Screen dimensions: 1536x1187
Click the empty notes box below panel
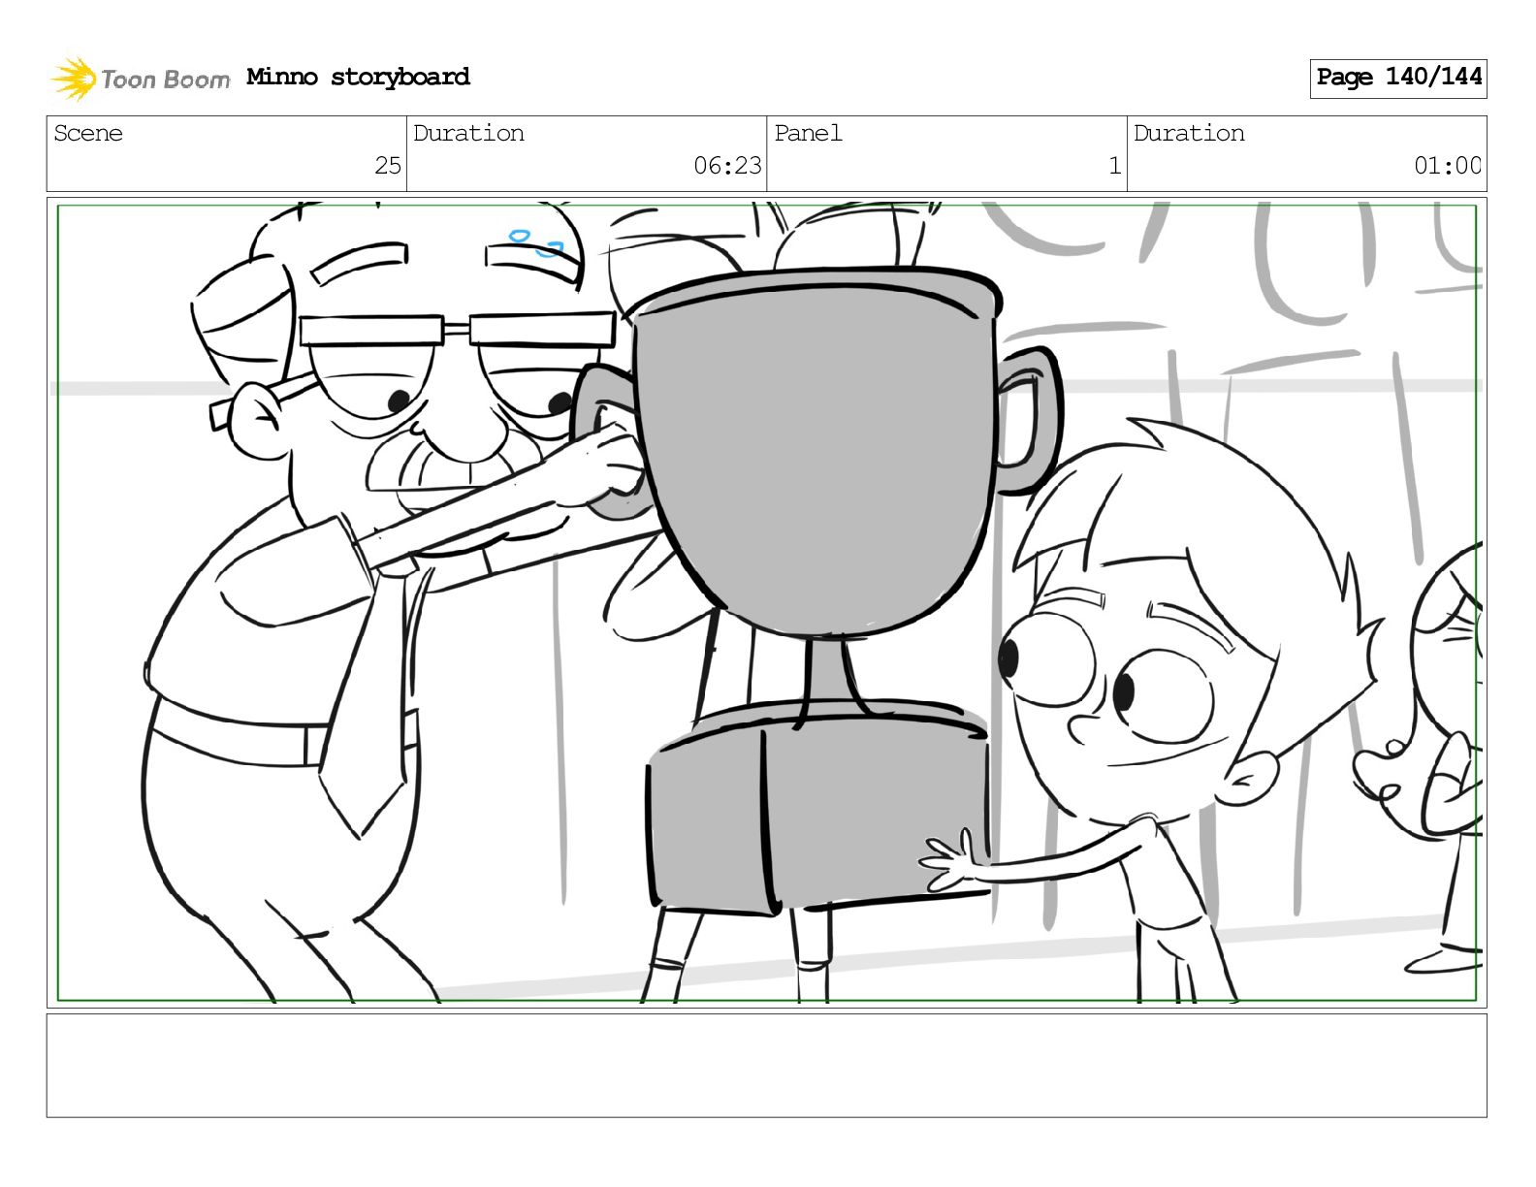pos(766,1065)
